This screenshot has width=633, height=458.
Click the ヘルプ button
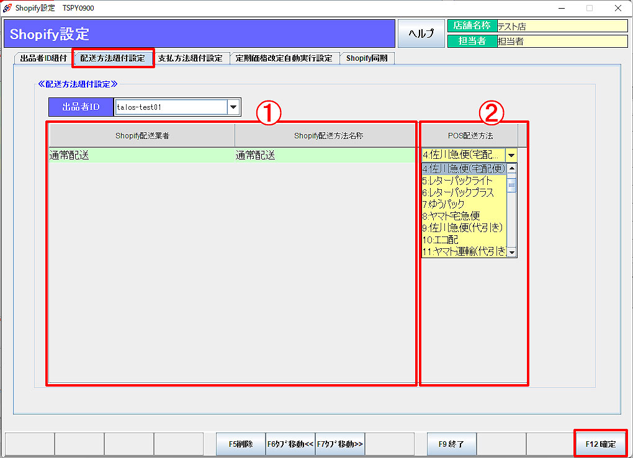coord(421,34)
